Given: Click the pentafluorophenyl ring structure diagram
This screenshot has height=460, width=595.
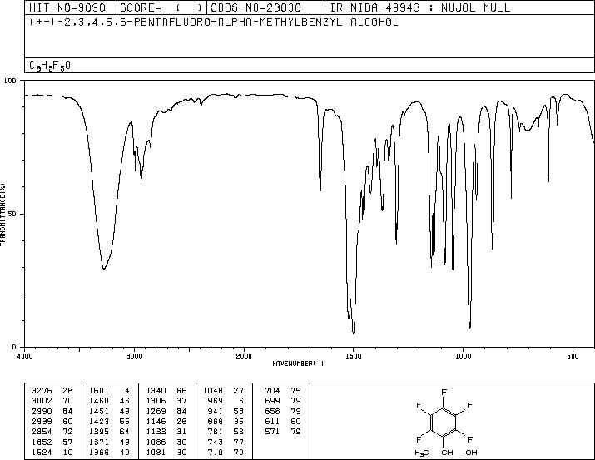Looking at the screenshot, I should (x=444, y=422).
